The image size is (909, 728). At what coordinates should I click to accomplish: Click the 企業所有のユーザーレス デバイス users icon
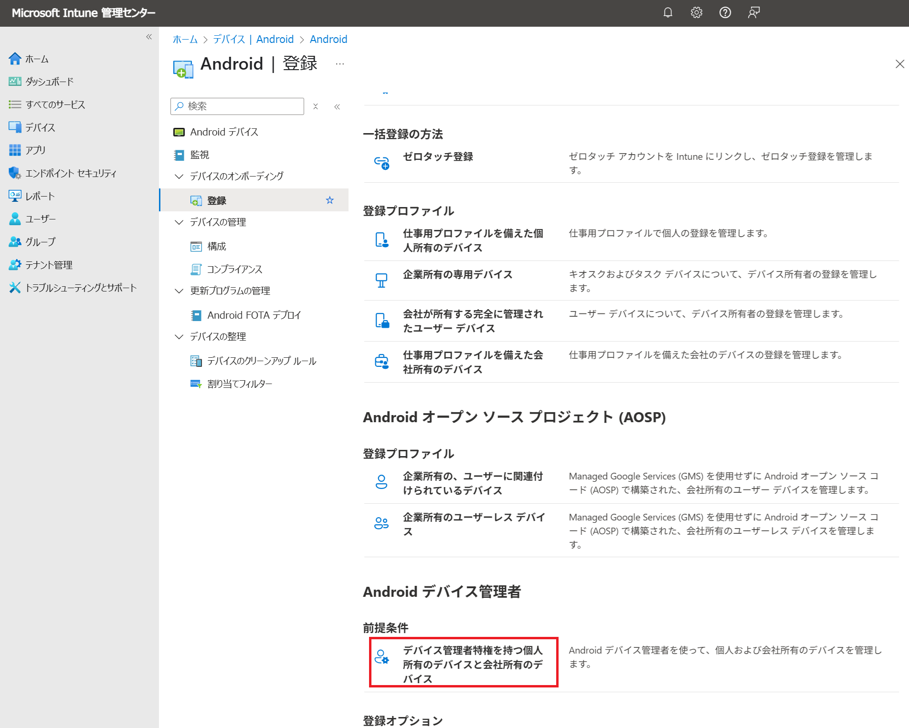pos(381,523)
